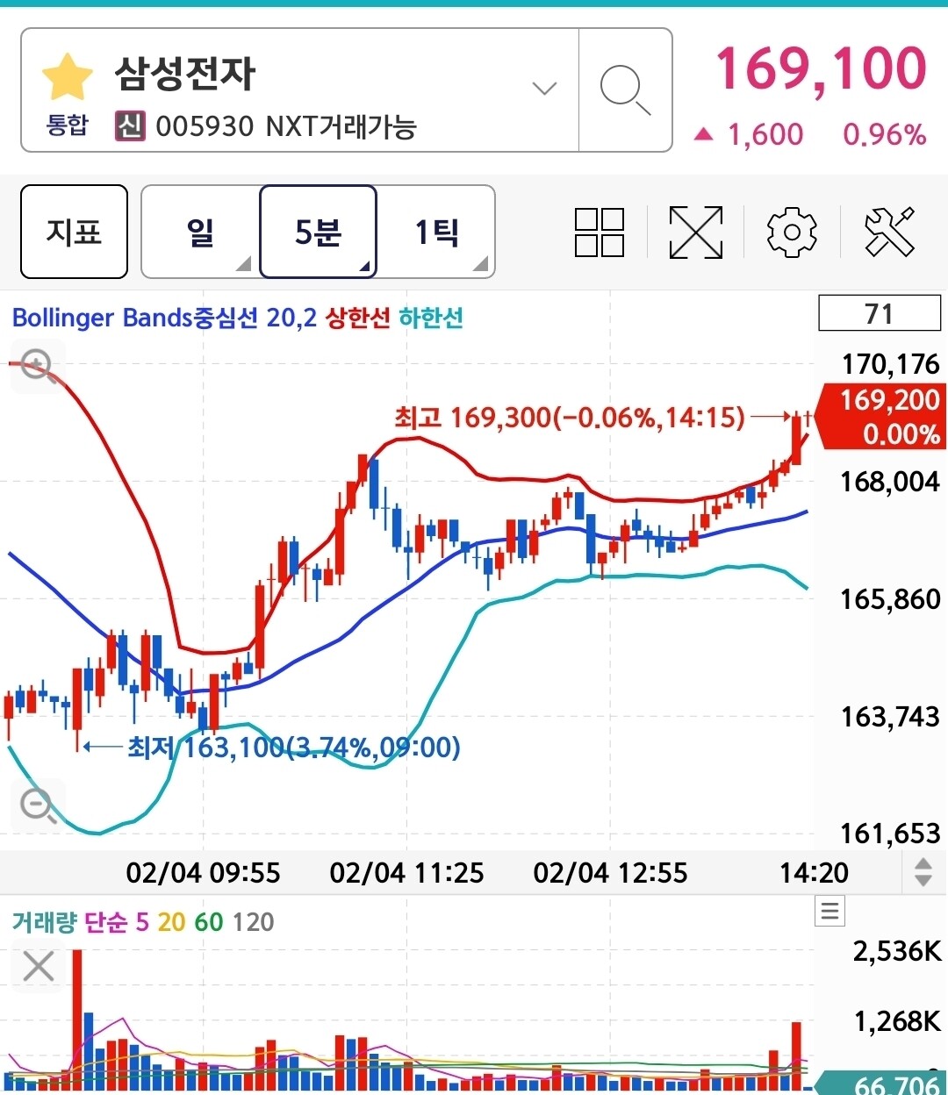Click the current price 169,100
Viewport: 948px width, 1095px height.
822,68
